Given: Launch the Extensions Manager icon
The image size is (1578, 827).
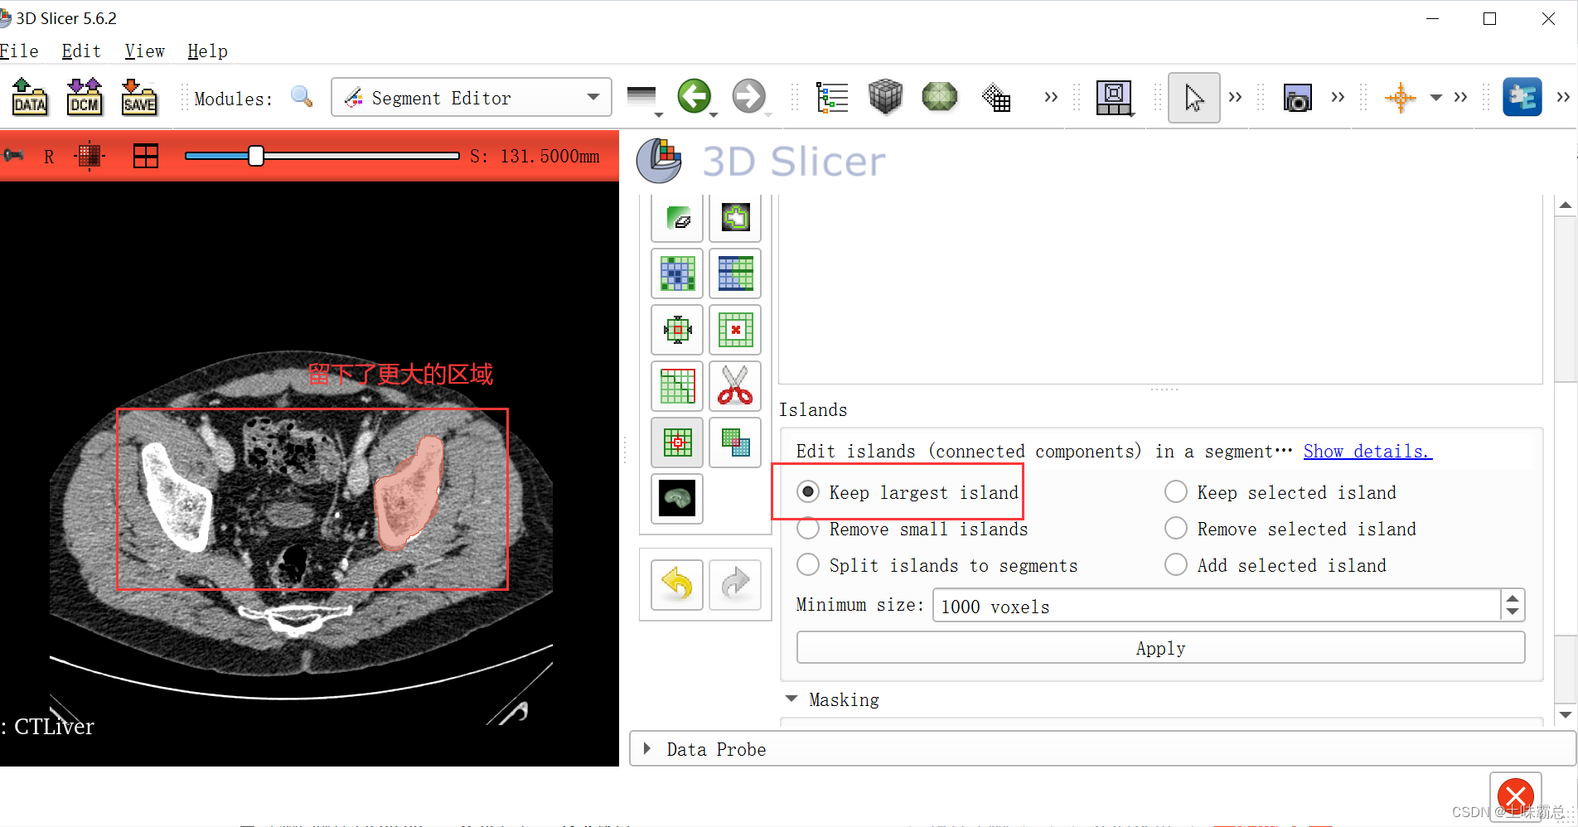Looking at the screenshot, I should tap(1522, 97).
